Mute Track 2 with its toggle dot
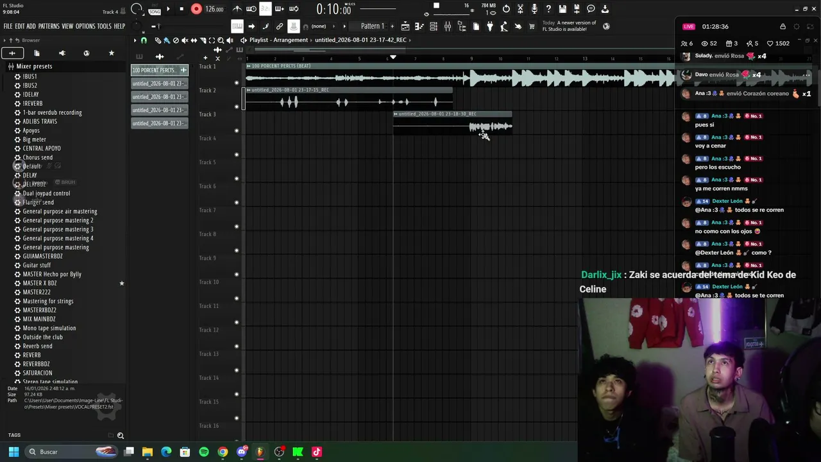This screenshot has width=821, height=462. [x=237, y=107]
